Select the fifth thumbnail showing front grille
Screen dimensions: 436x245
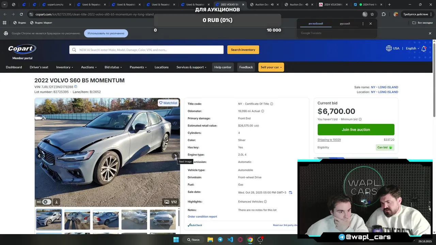[x=163, y=219]
